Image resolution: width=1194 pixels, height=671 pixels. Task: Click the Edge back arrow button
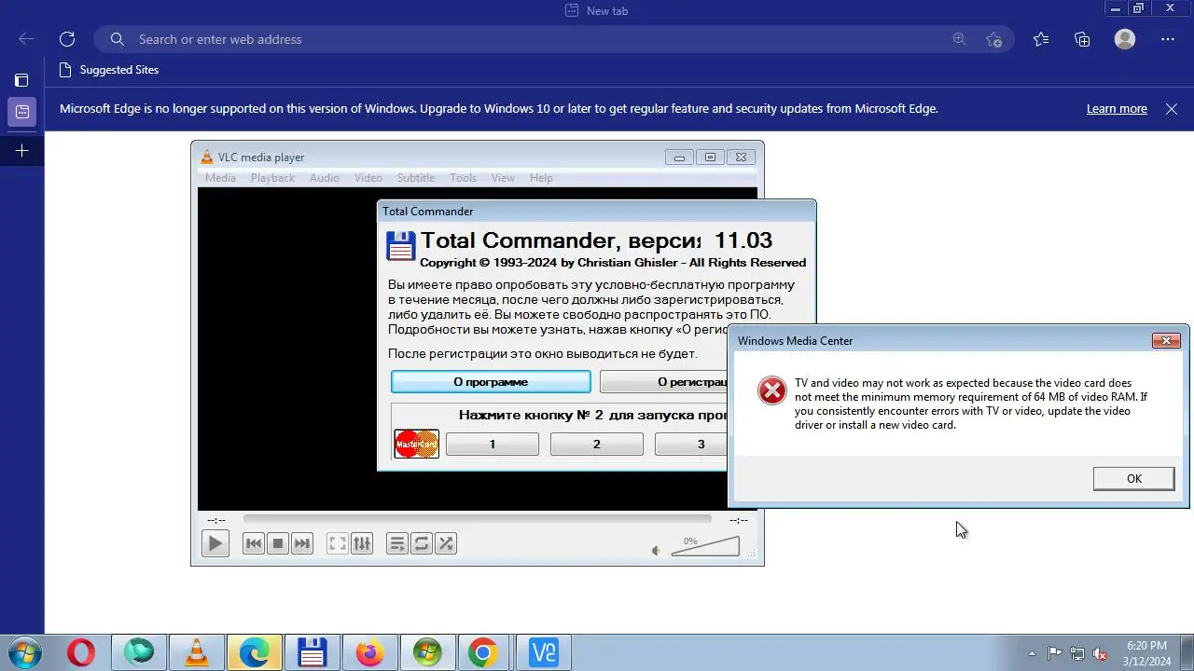coord(26,39)
